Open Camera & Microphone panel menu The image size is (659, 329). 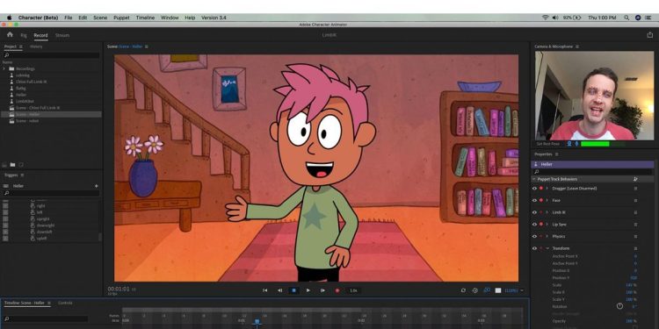[x=577, y=46]
